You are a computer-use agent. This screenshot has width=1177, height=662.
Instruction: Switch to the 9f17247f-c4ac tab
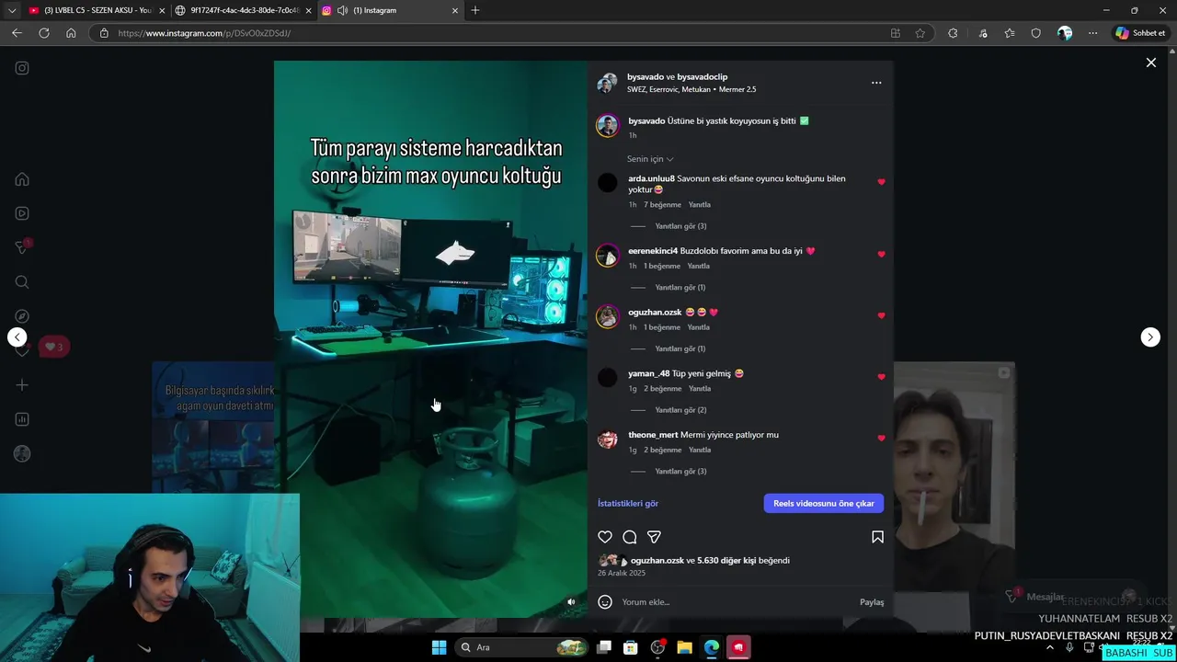point(244,10)
